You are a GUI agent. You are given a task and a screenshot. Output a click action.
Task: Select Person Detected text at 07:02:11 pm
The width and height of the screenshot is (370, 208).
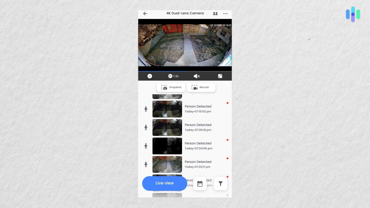[198, 162]
